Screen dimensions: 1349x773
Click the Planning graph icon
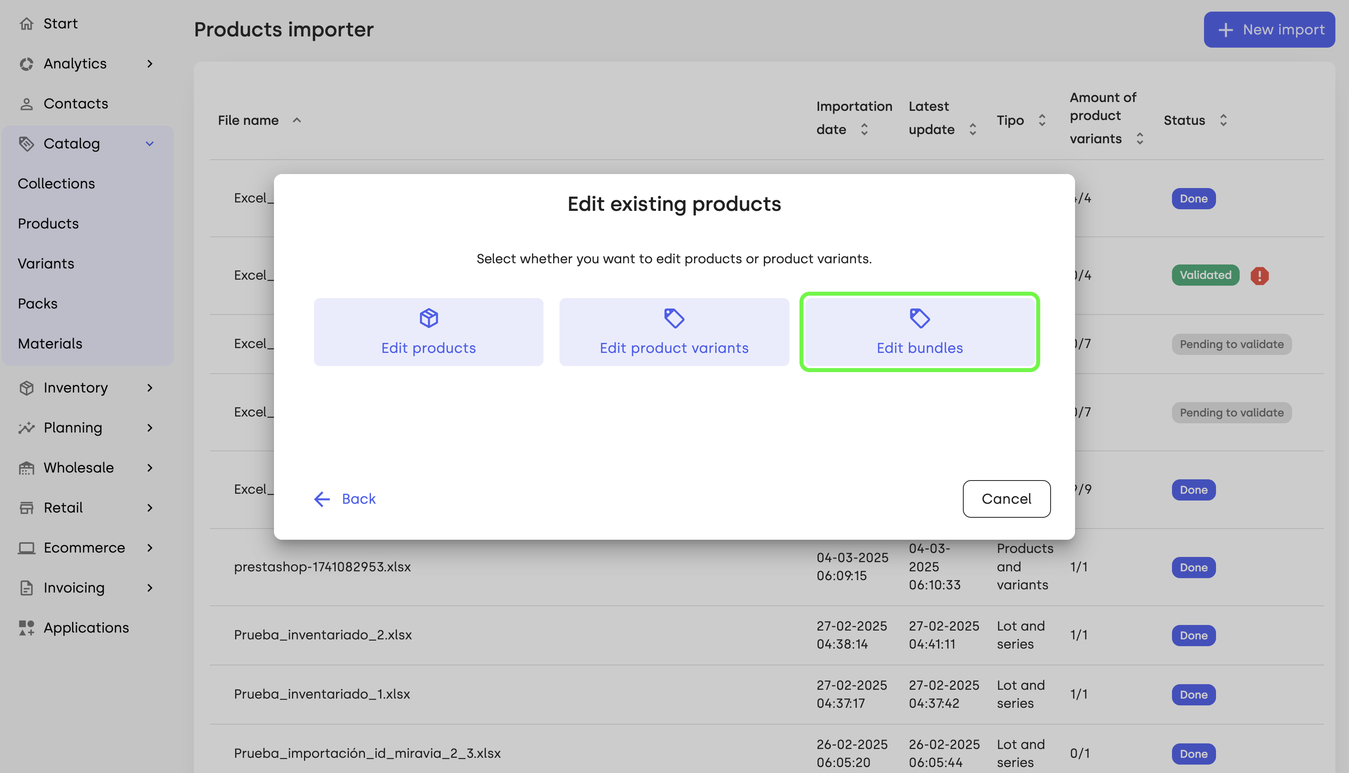(26, 428)
